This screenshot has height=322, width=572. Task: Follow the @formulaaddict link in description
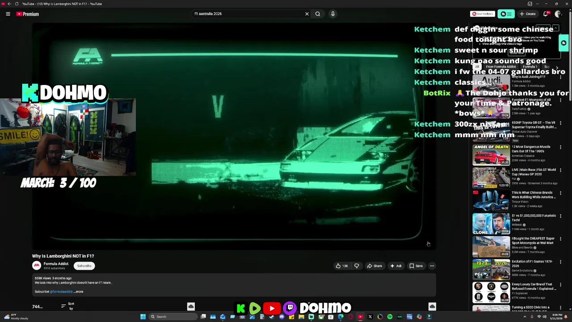coord(61,292)
